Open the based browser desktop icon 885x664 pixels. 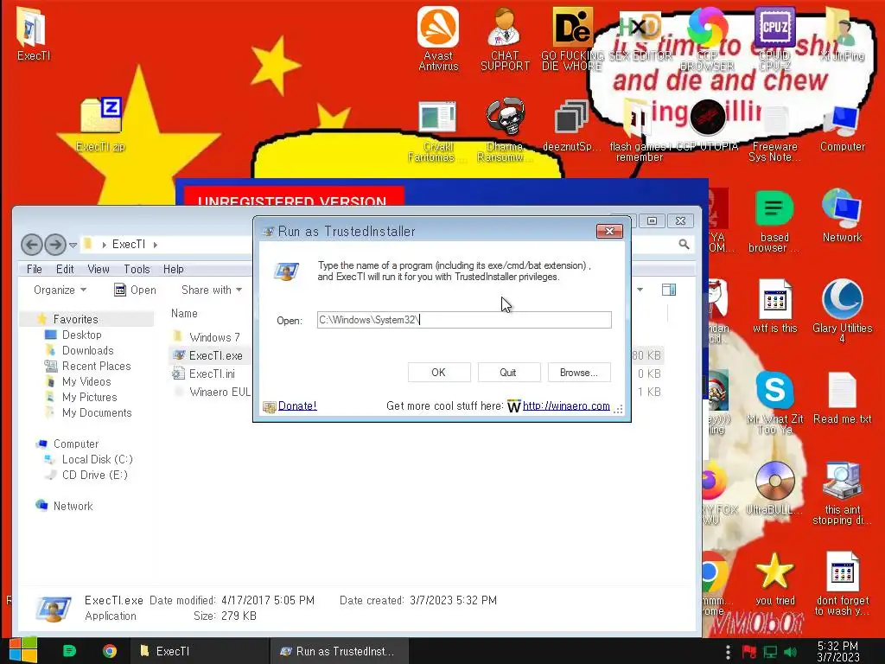tap(774, 221)
